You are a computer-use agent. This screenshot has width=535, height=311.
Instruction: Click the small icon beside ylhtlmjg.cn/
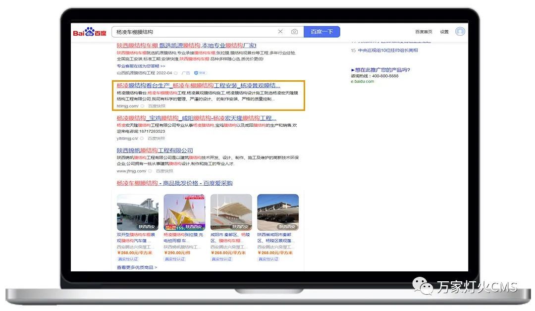tap(143, 139)
